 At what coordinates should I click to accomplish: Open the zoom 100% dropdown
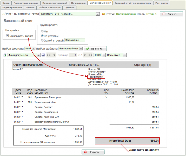104,55
